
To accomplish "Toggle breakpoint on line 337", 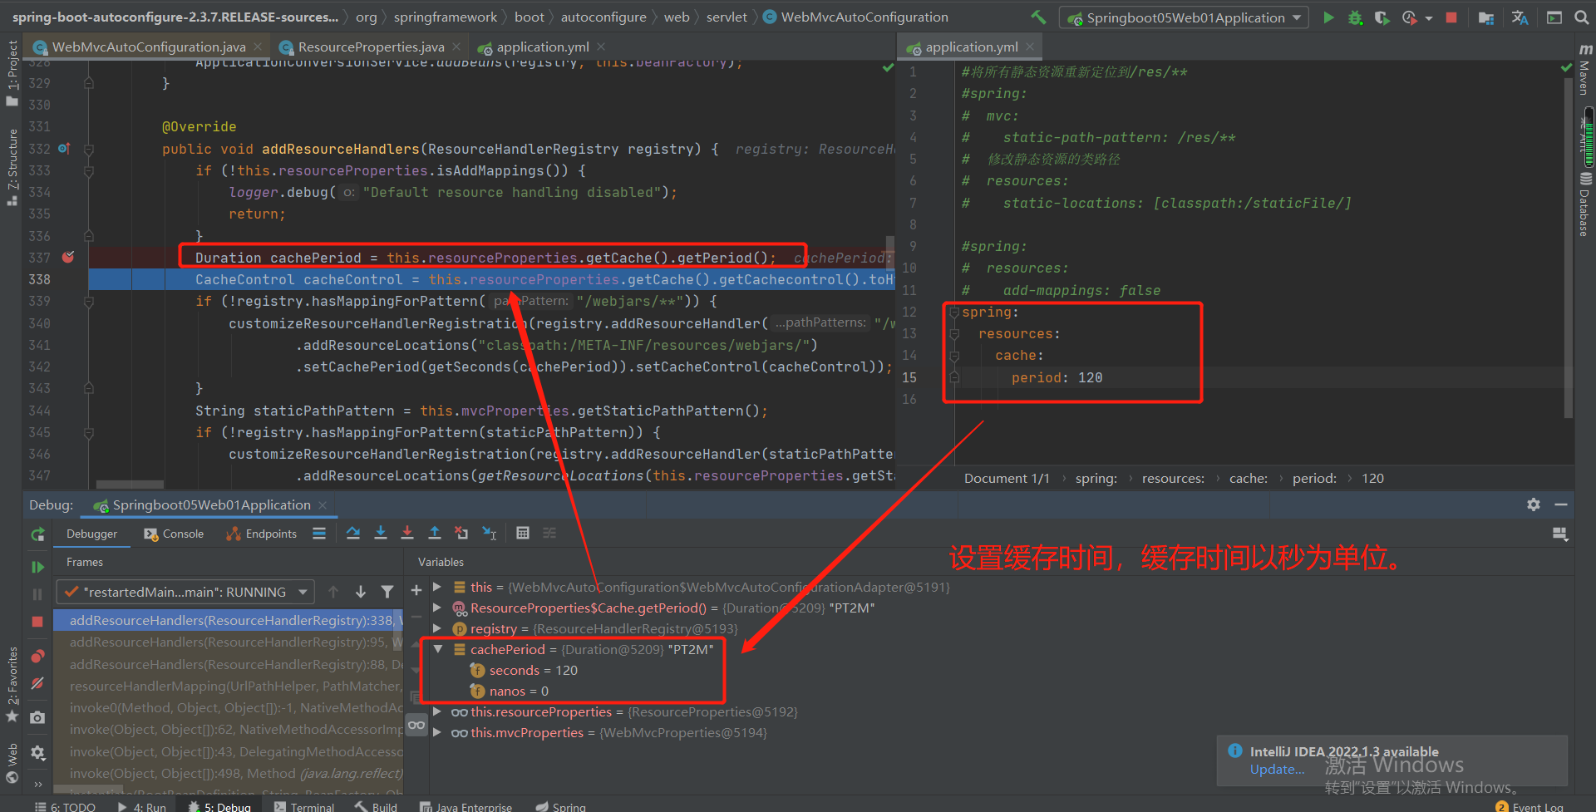I will coord(68,258).
